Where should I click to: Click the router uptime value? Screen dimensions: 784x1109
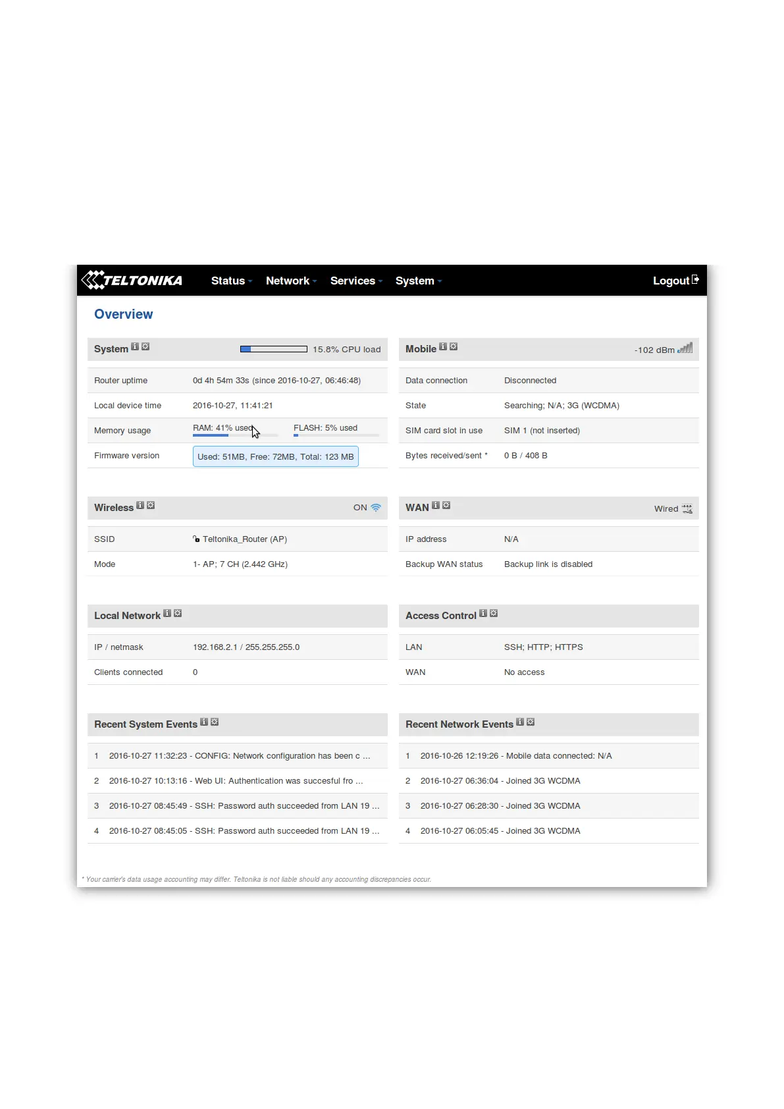276,381
